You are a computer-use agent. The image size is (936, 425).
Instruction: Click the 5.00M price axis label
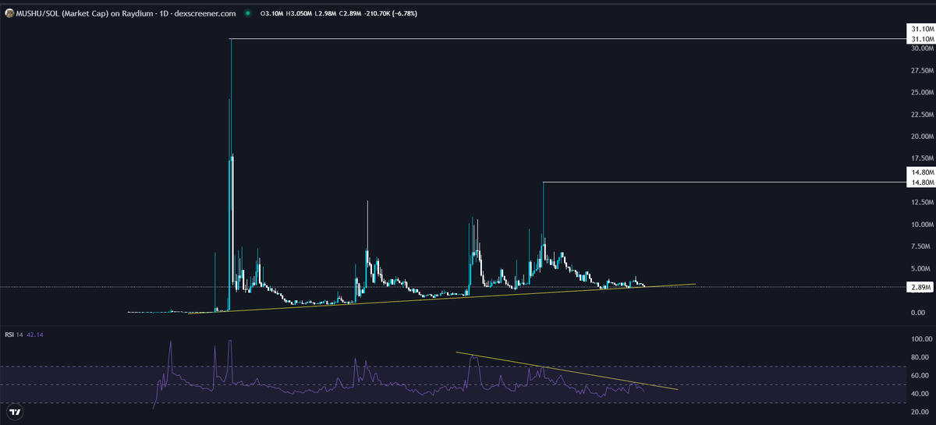(x=922, y=269)
